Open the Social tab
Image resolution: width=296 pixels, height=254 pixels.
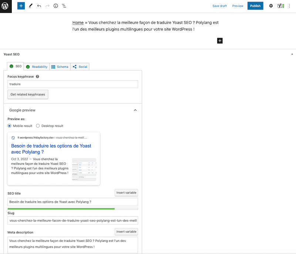pos(80,67)
